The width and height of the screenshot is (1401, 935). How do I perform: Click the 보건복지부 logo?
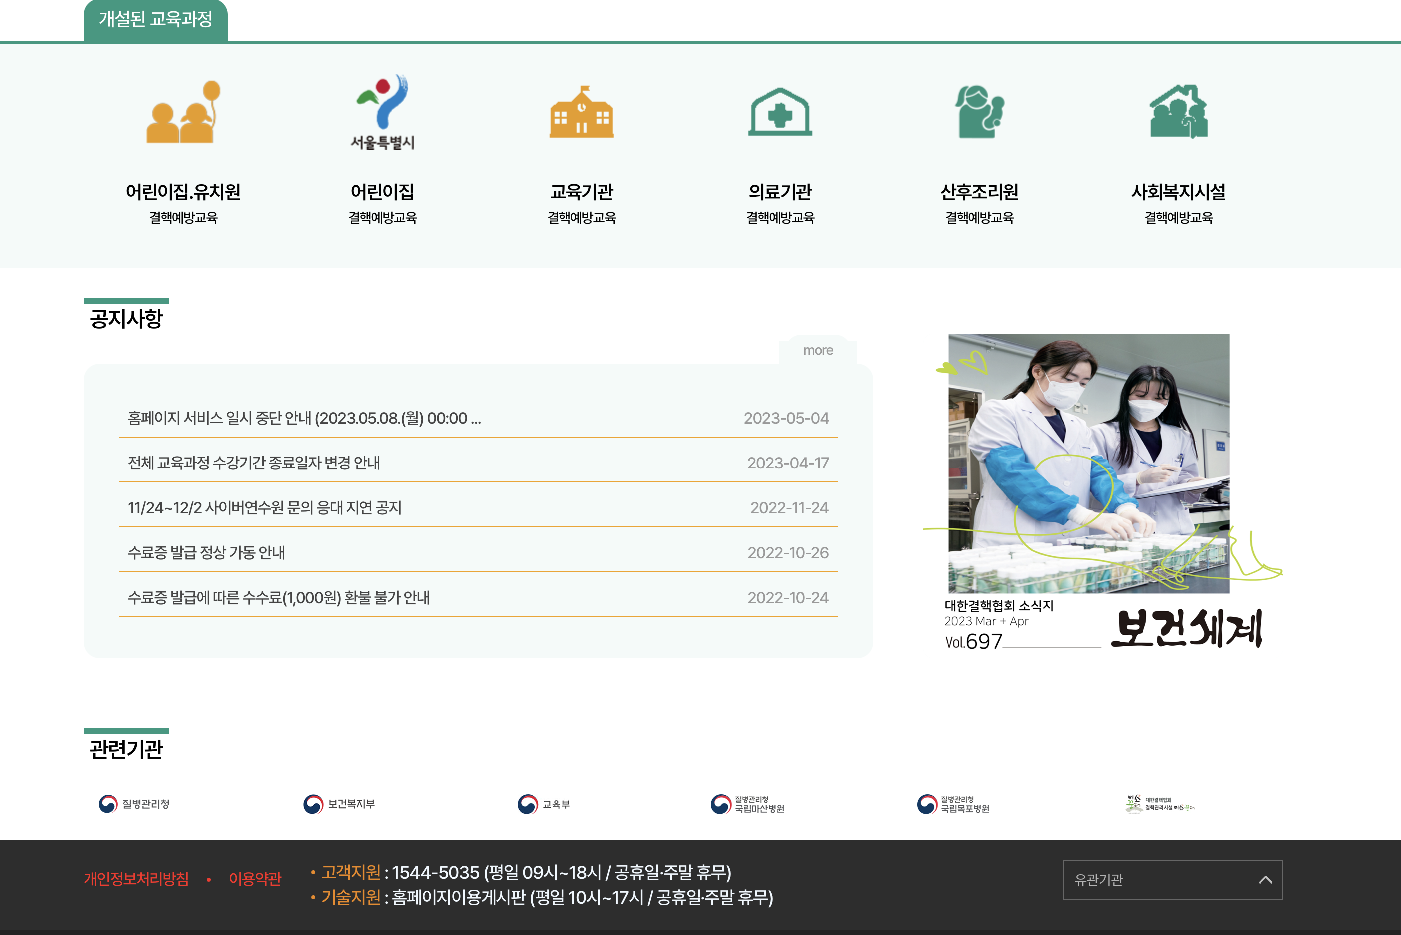[x=339, y=804]
